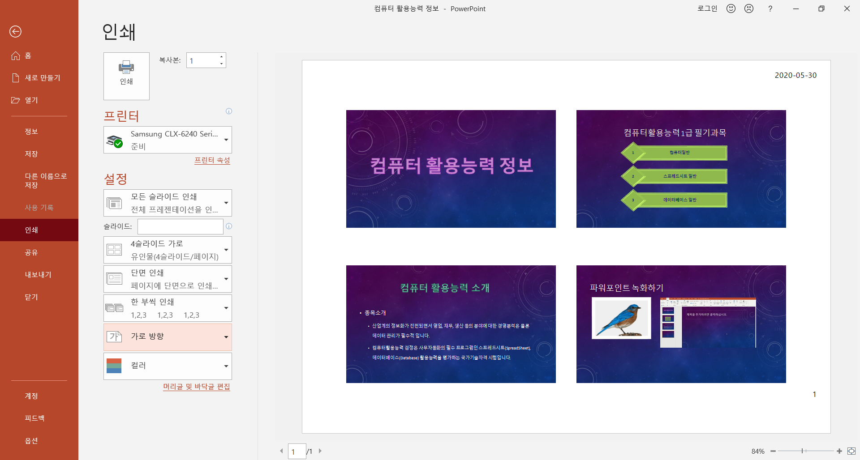Select the 인쇄 sidebar tab
Viewport: 860px width, 460px height.
(39, 230)
